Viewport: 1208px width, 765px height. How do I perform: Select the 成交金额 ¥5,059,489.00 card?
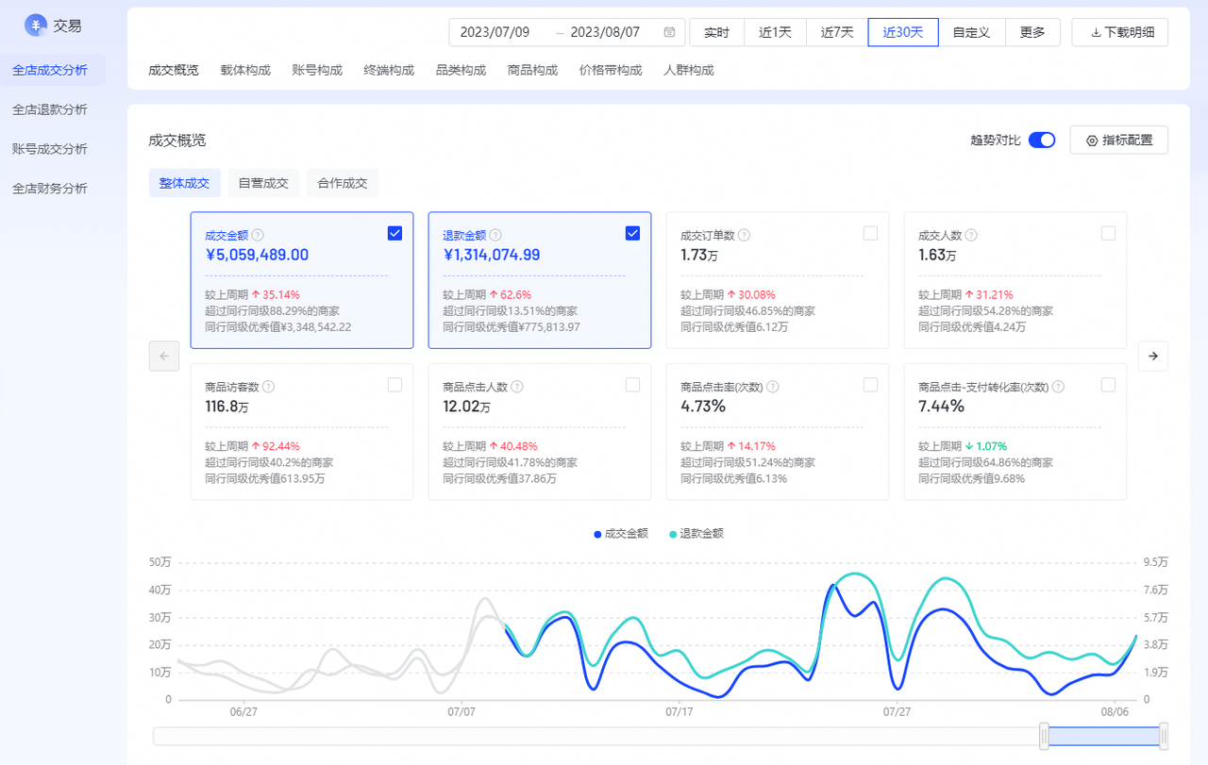[x=302, y=280]
